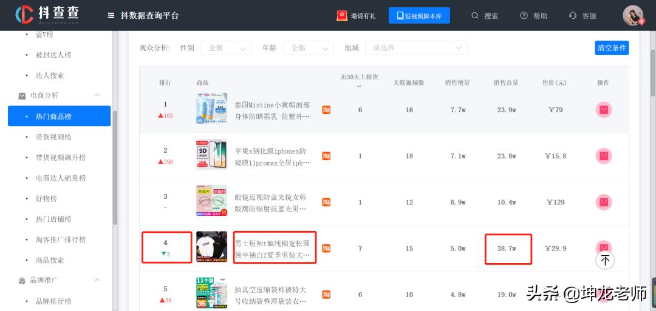Viewport: 656px width, 311px height.
Task: Open the 压缩袋 product thumbnail
Action: [212, 293]
